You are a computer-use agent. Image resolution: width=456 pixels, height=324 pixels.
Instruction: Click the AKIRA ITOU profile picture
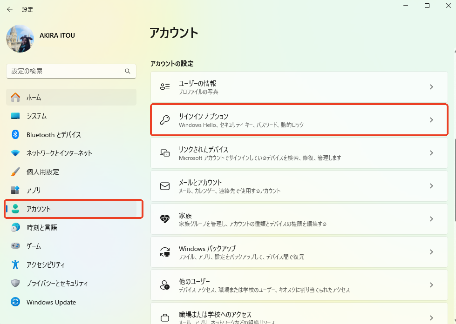click(20, 39)
